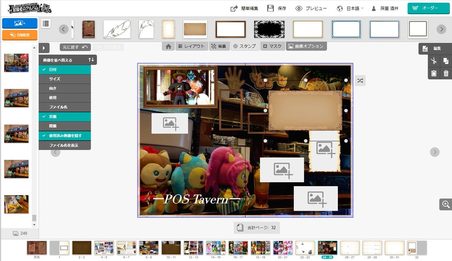Click the add images button

coord(20,23)
